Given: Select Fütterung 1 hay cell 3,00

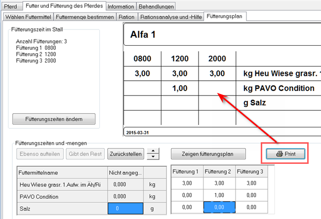Looking at the screenshot, I should (x=187, y=183).
